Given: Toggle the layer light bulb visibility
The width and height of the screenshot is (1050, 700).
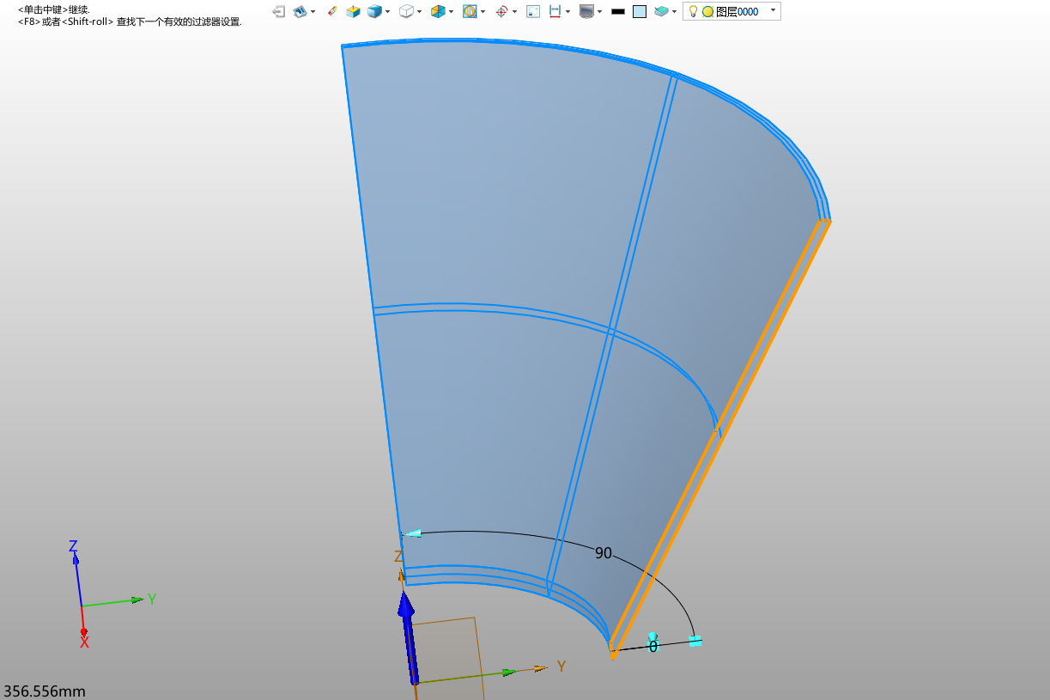Looking at the screenshot, I should tap(693, 12).
